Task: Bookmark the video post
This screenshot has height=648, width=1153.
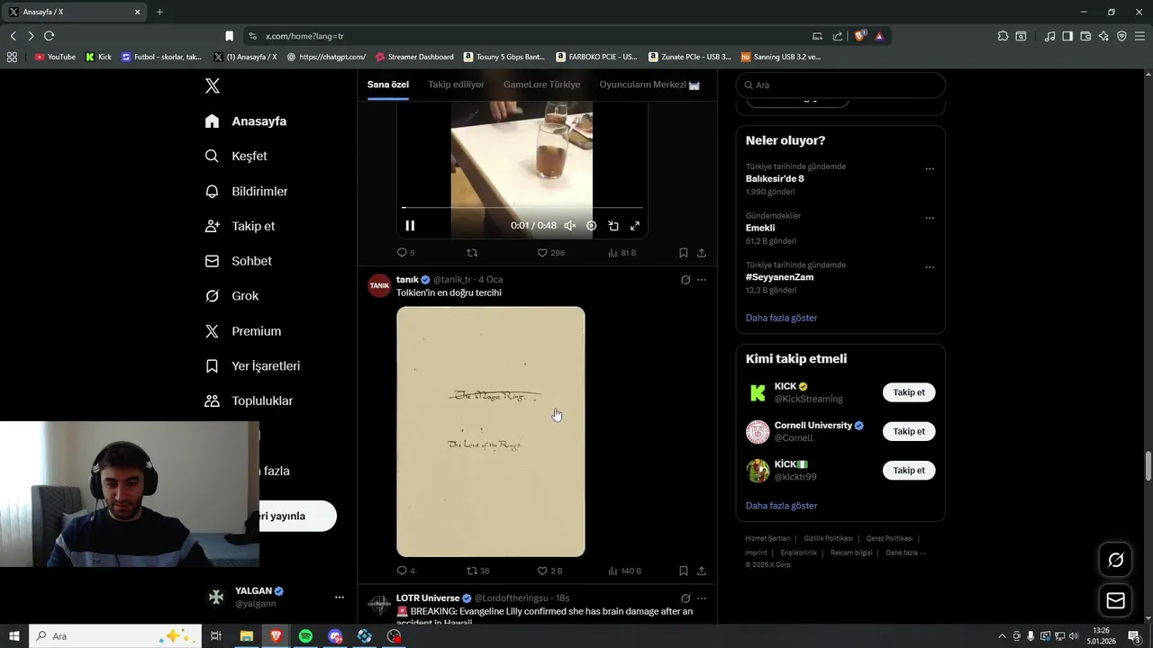Action: [684, 253]
